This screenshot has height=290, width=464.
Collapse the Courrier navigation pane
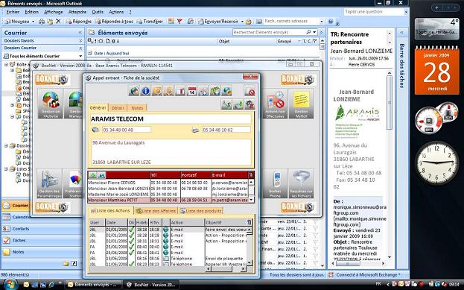tap(80, 33)
